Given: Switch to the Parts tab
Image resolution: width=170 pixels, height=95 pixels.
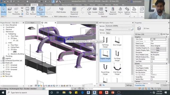Looking at the screenshot, I should [x=108, y=33].
